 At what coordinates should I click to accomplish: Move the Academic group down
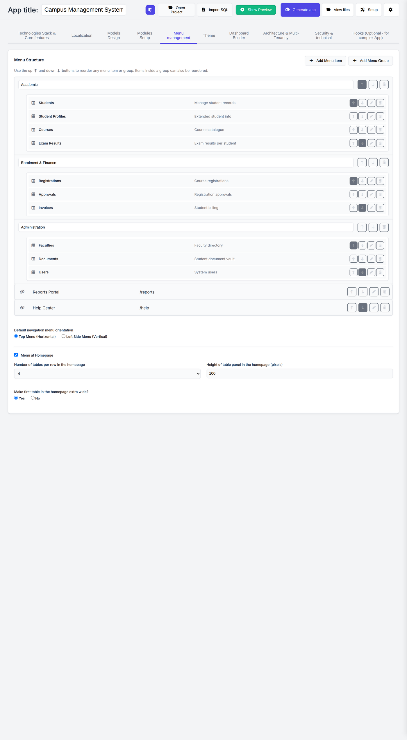[373, 85]
